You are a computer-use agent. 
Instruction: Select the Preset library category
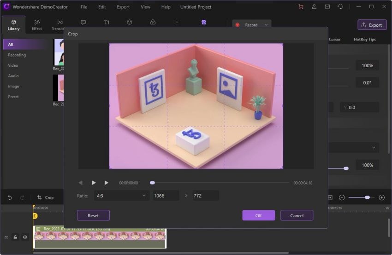tap(13, 97)
